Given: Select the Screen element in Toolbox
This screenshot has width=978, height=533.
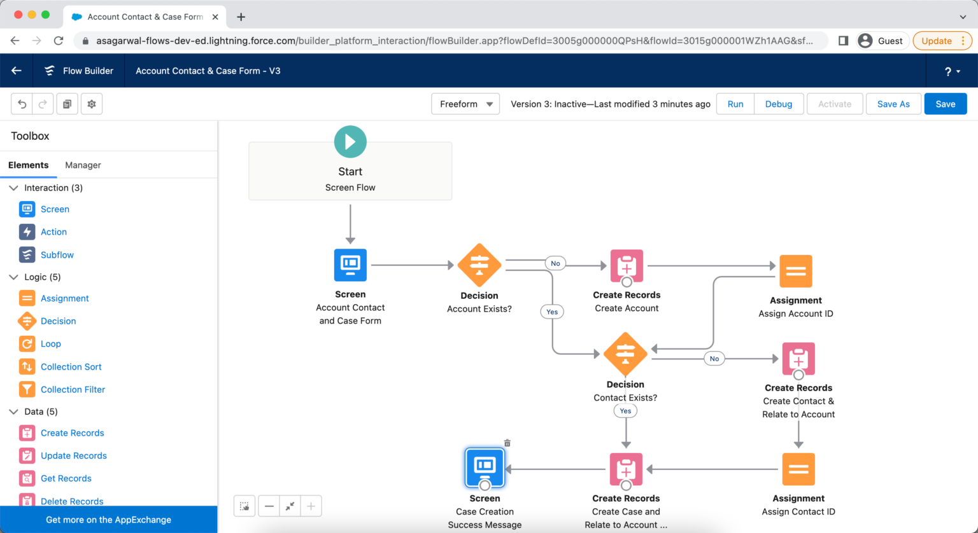Looking at the screenshot, I should coord(55,209).
